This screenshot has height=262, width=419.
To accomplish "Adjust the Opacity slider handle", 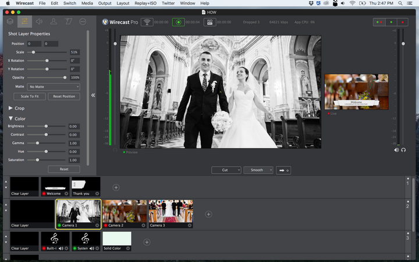I will point(65,77).
